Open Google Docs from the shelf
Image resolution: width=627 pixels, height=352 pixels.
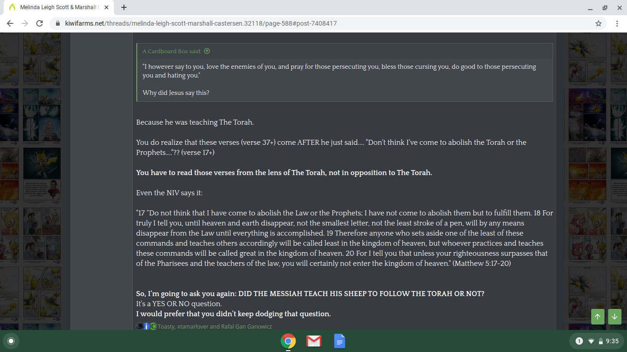coord(339,341)
